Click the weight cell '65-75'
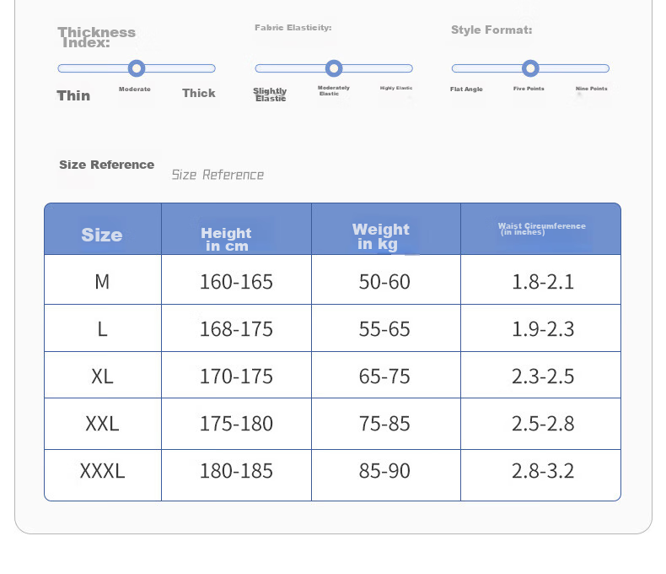 [x=384, y=376]
